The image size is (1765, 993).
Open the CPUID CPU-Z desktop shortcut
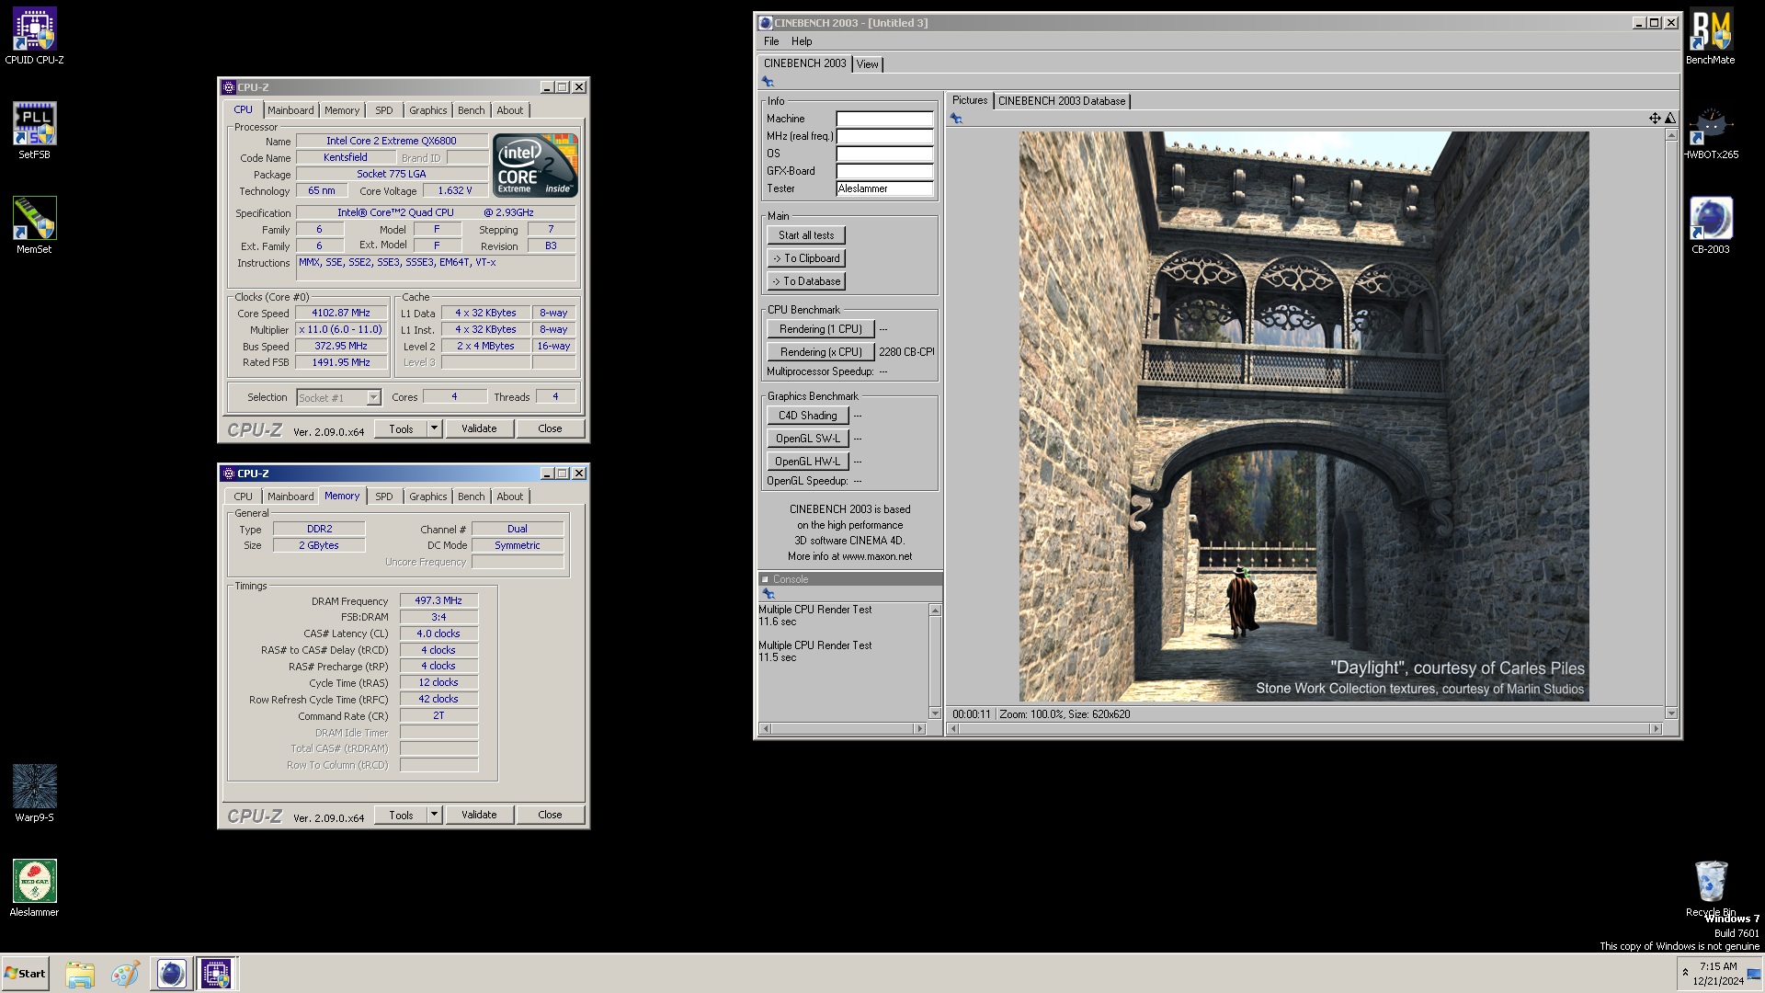[x=34, y=37]
